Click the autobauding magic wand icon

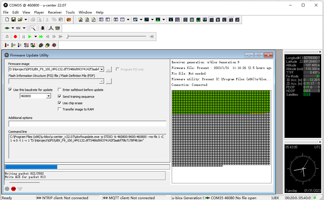[x=33, y=28]
